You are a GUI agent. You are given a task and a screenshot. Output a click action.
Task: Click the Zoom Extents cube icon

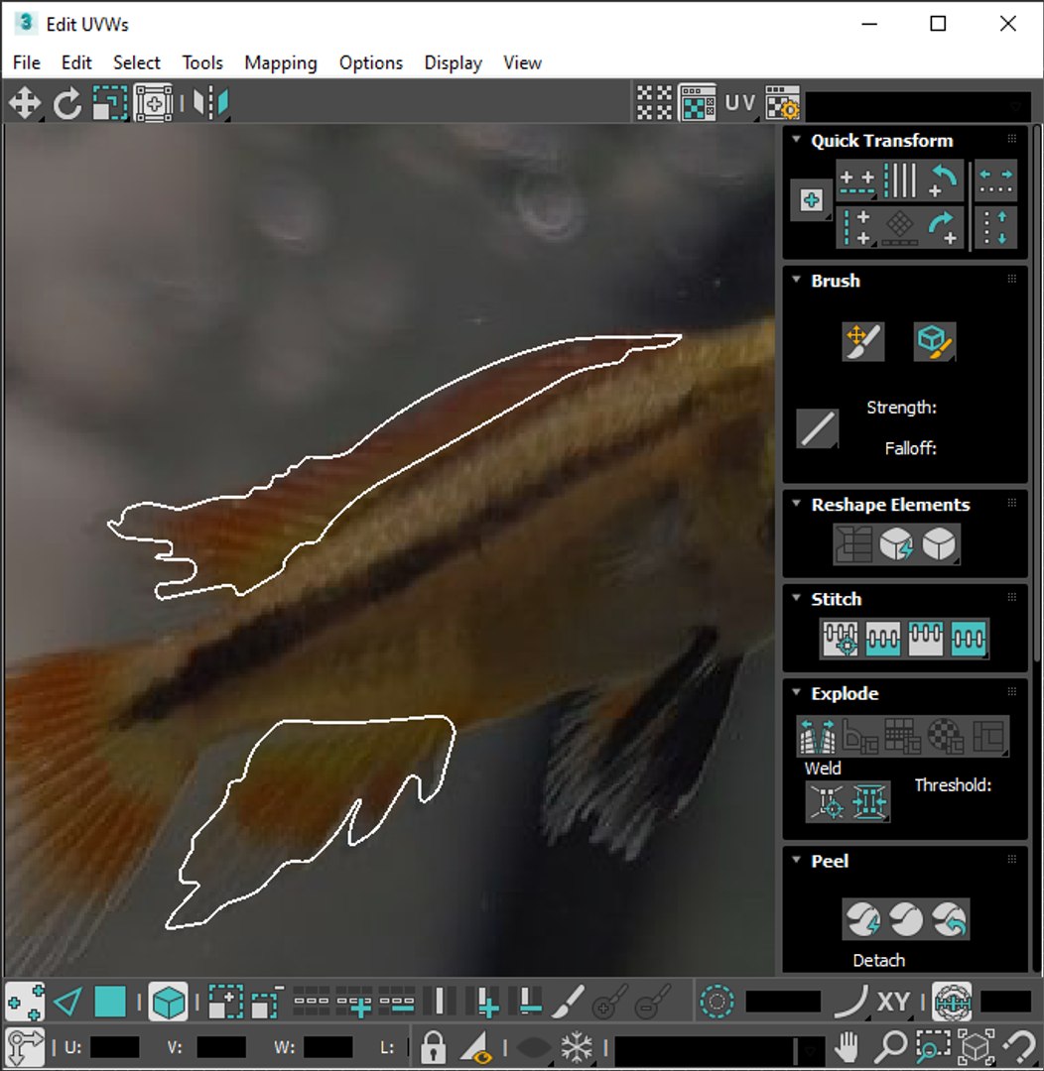pos(976,1046)
